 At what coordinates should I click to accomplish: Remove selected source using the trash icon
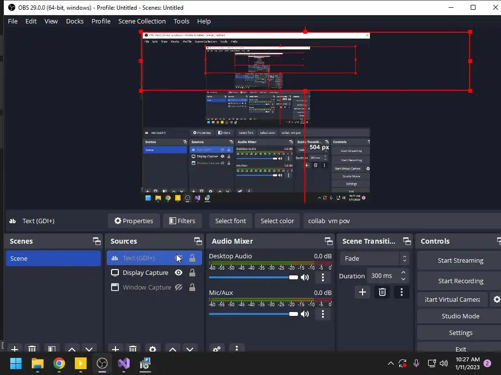[133, 349]
